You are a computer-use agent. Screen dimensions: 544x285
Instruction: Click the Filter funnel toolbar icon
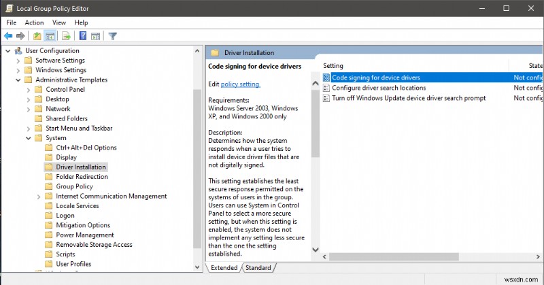tap(113, 36)
